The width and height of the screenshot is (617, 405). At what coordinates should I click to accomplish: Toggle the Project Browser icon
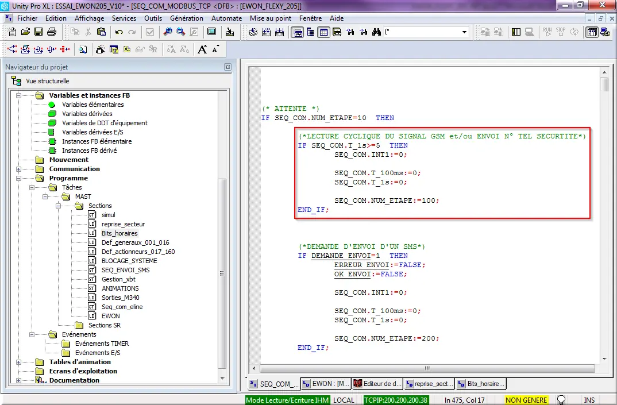click(x=298, y=32)
